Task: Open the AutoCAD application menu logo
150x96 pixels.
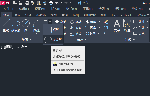Action: pos(5,3)
